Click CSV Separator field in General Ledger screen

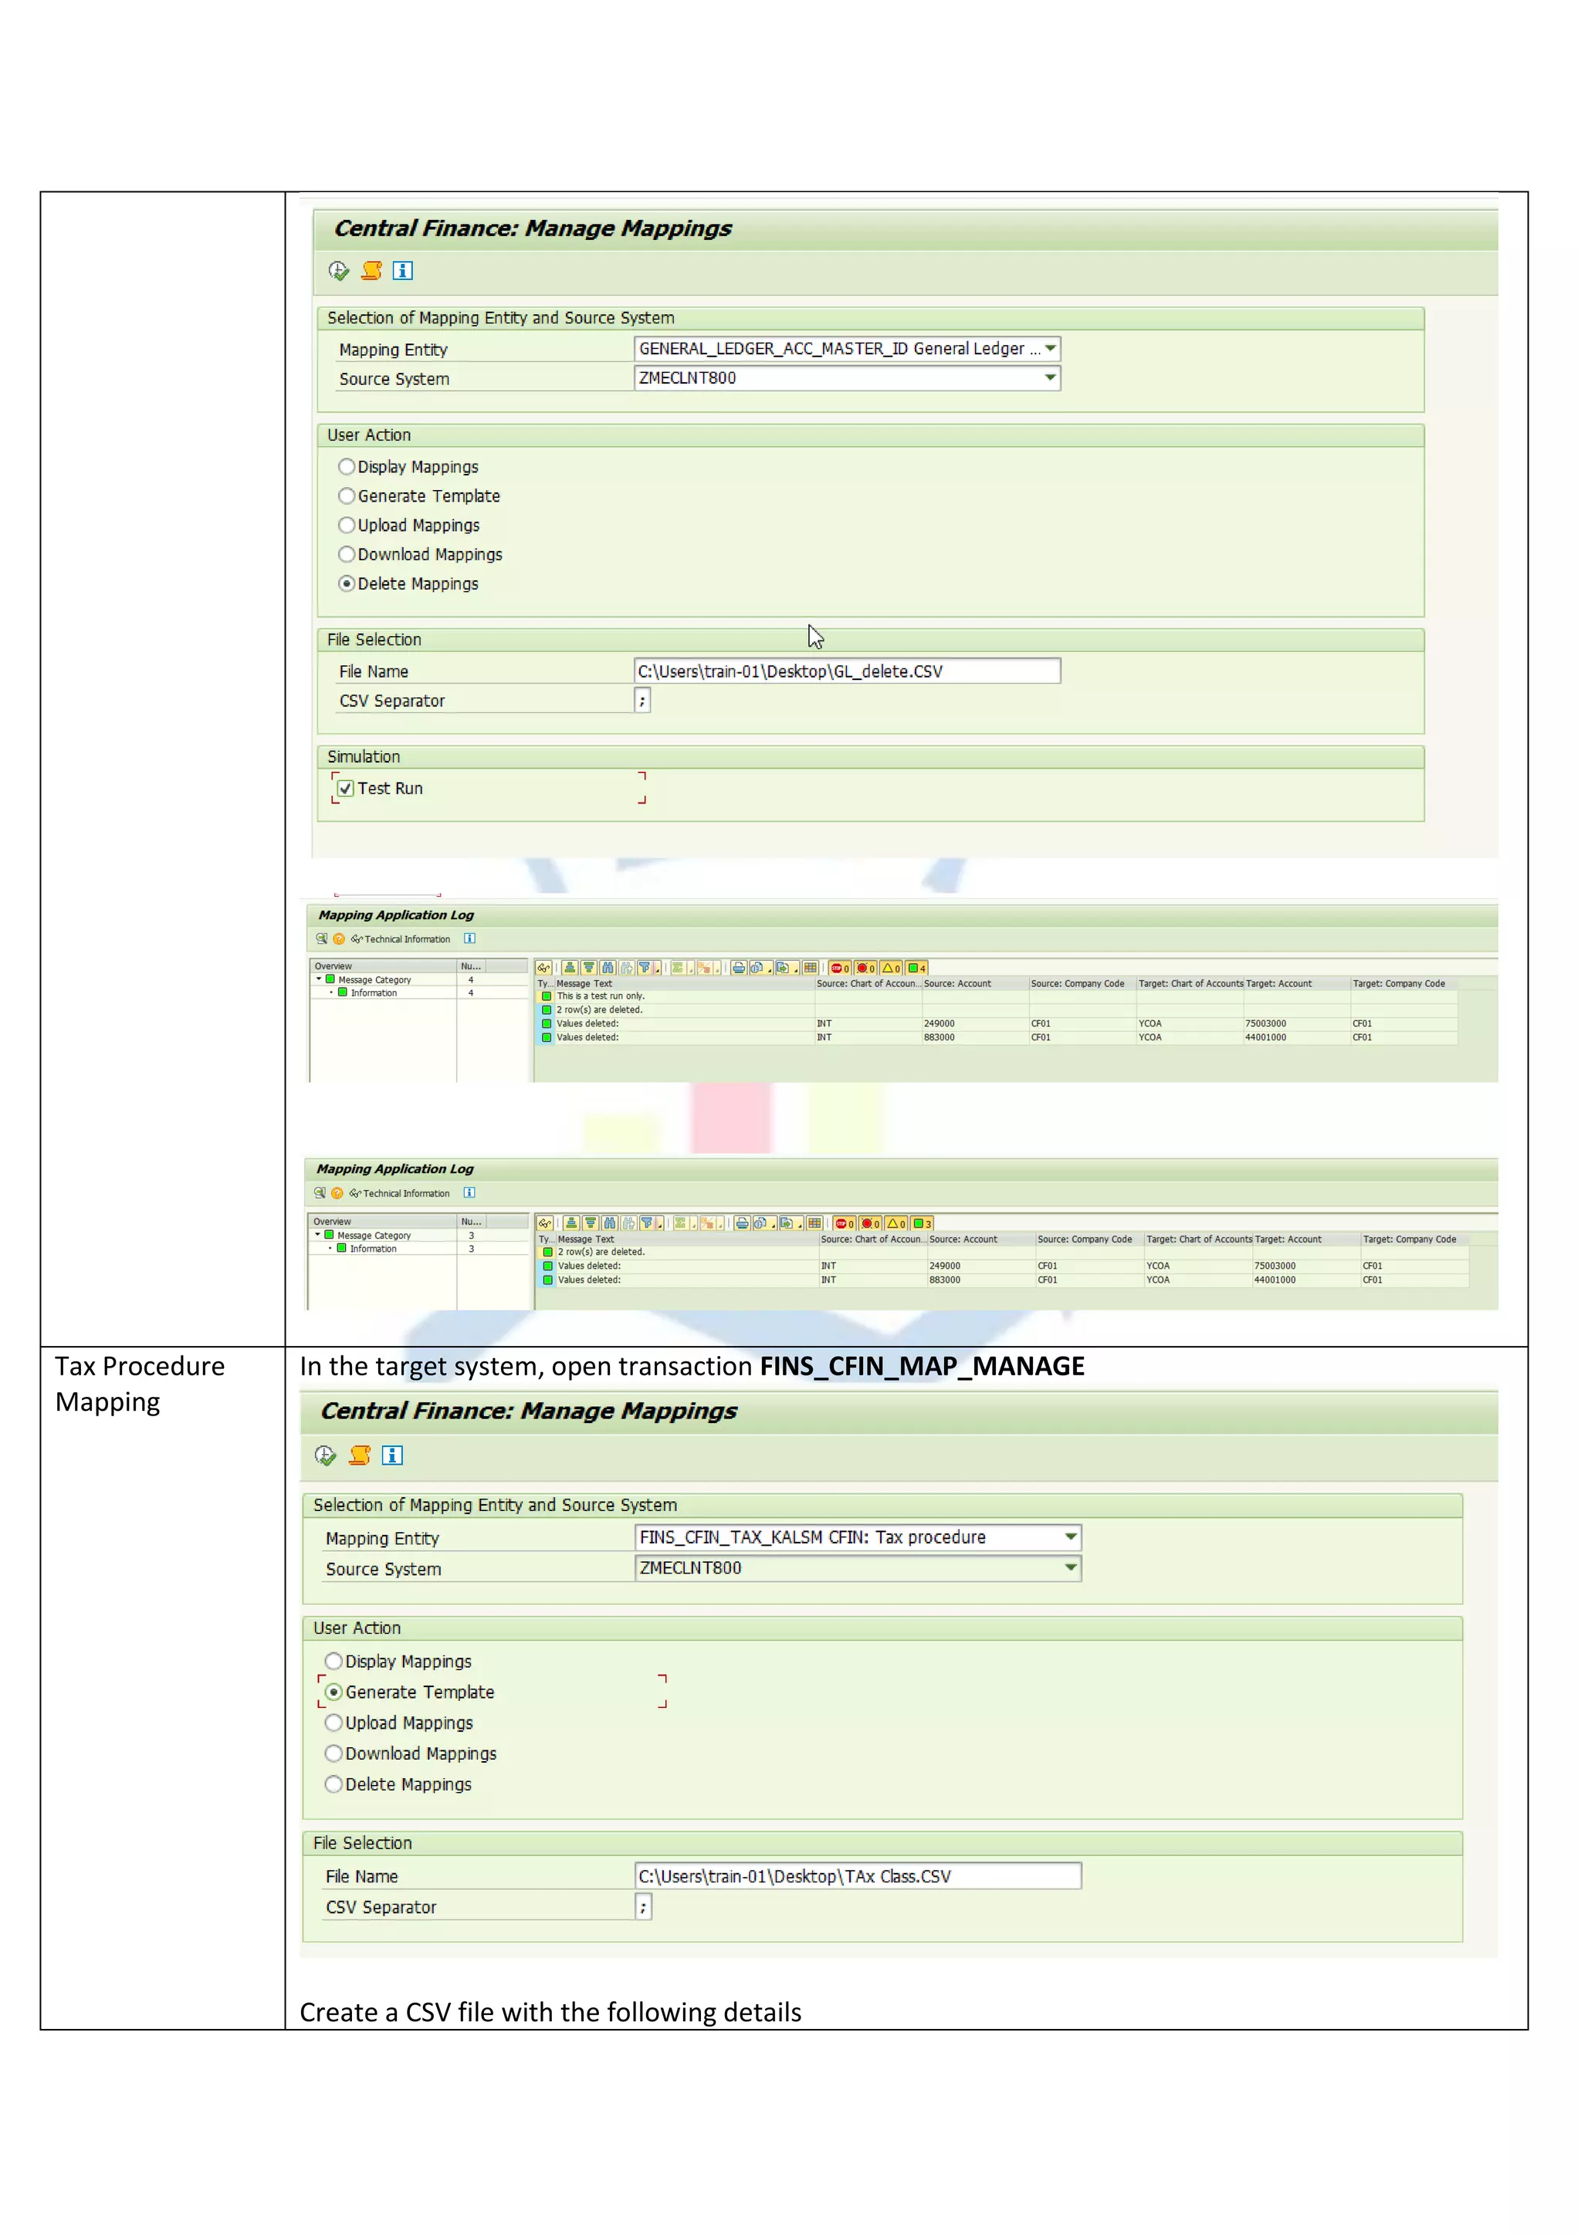(x=642, y=700)
